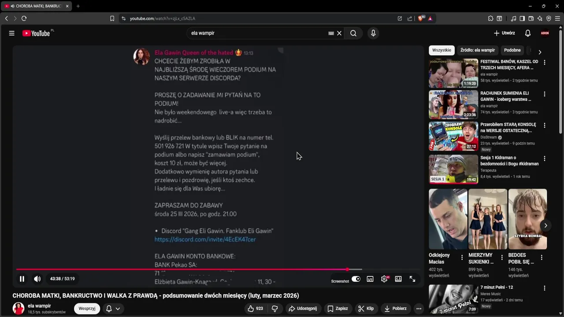Support the channel via Wesprzyj
Image resolution: width=564 pixels, height=317 pixels.
pyautogui.click(x=87, y=309)
